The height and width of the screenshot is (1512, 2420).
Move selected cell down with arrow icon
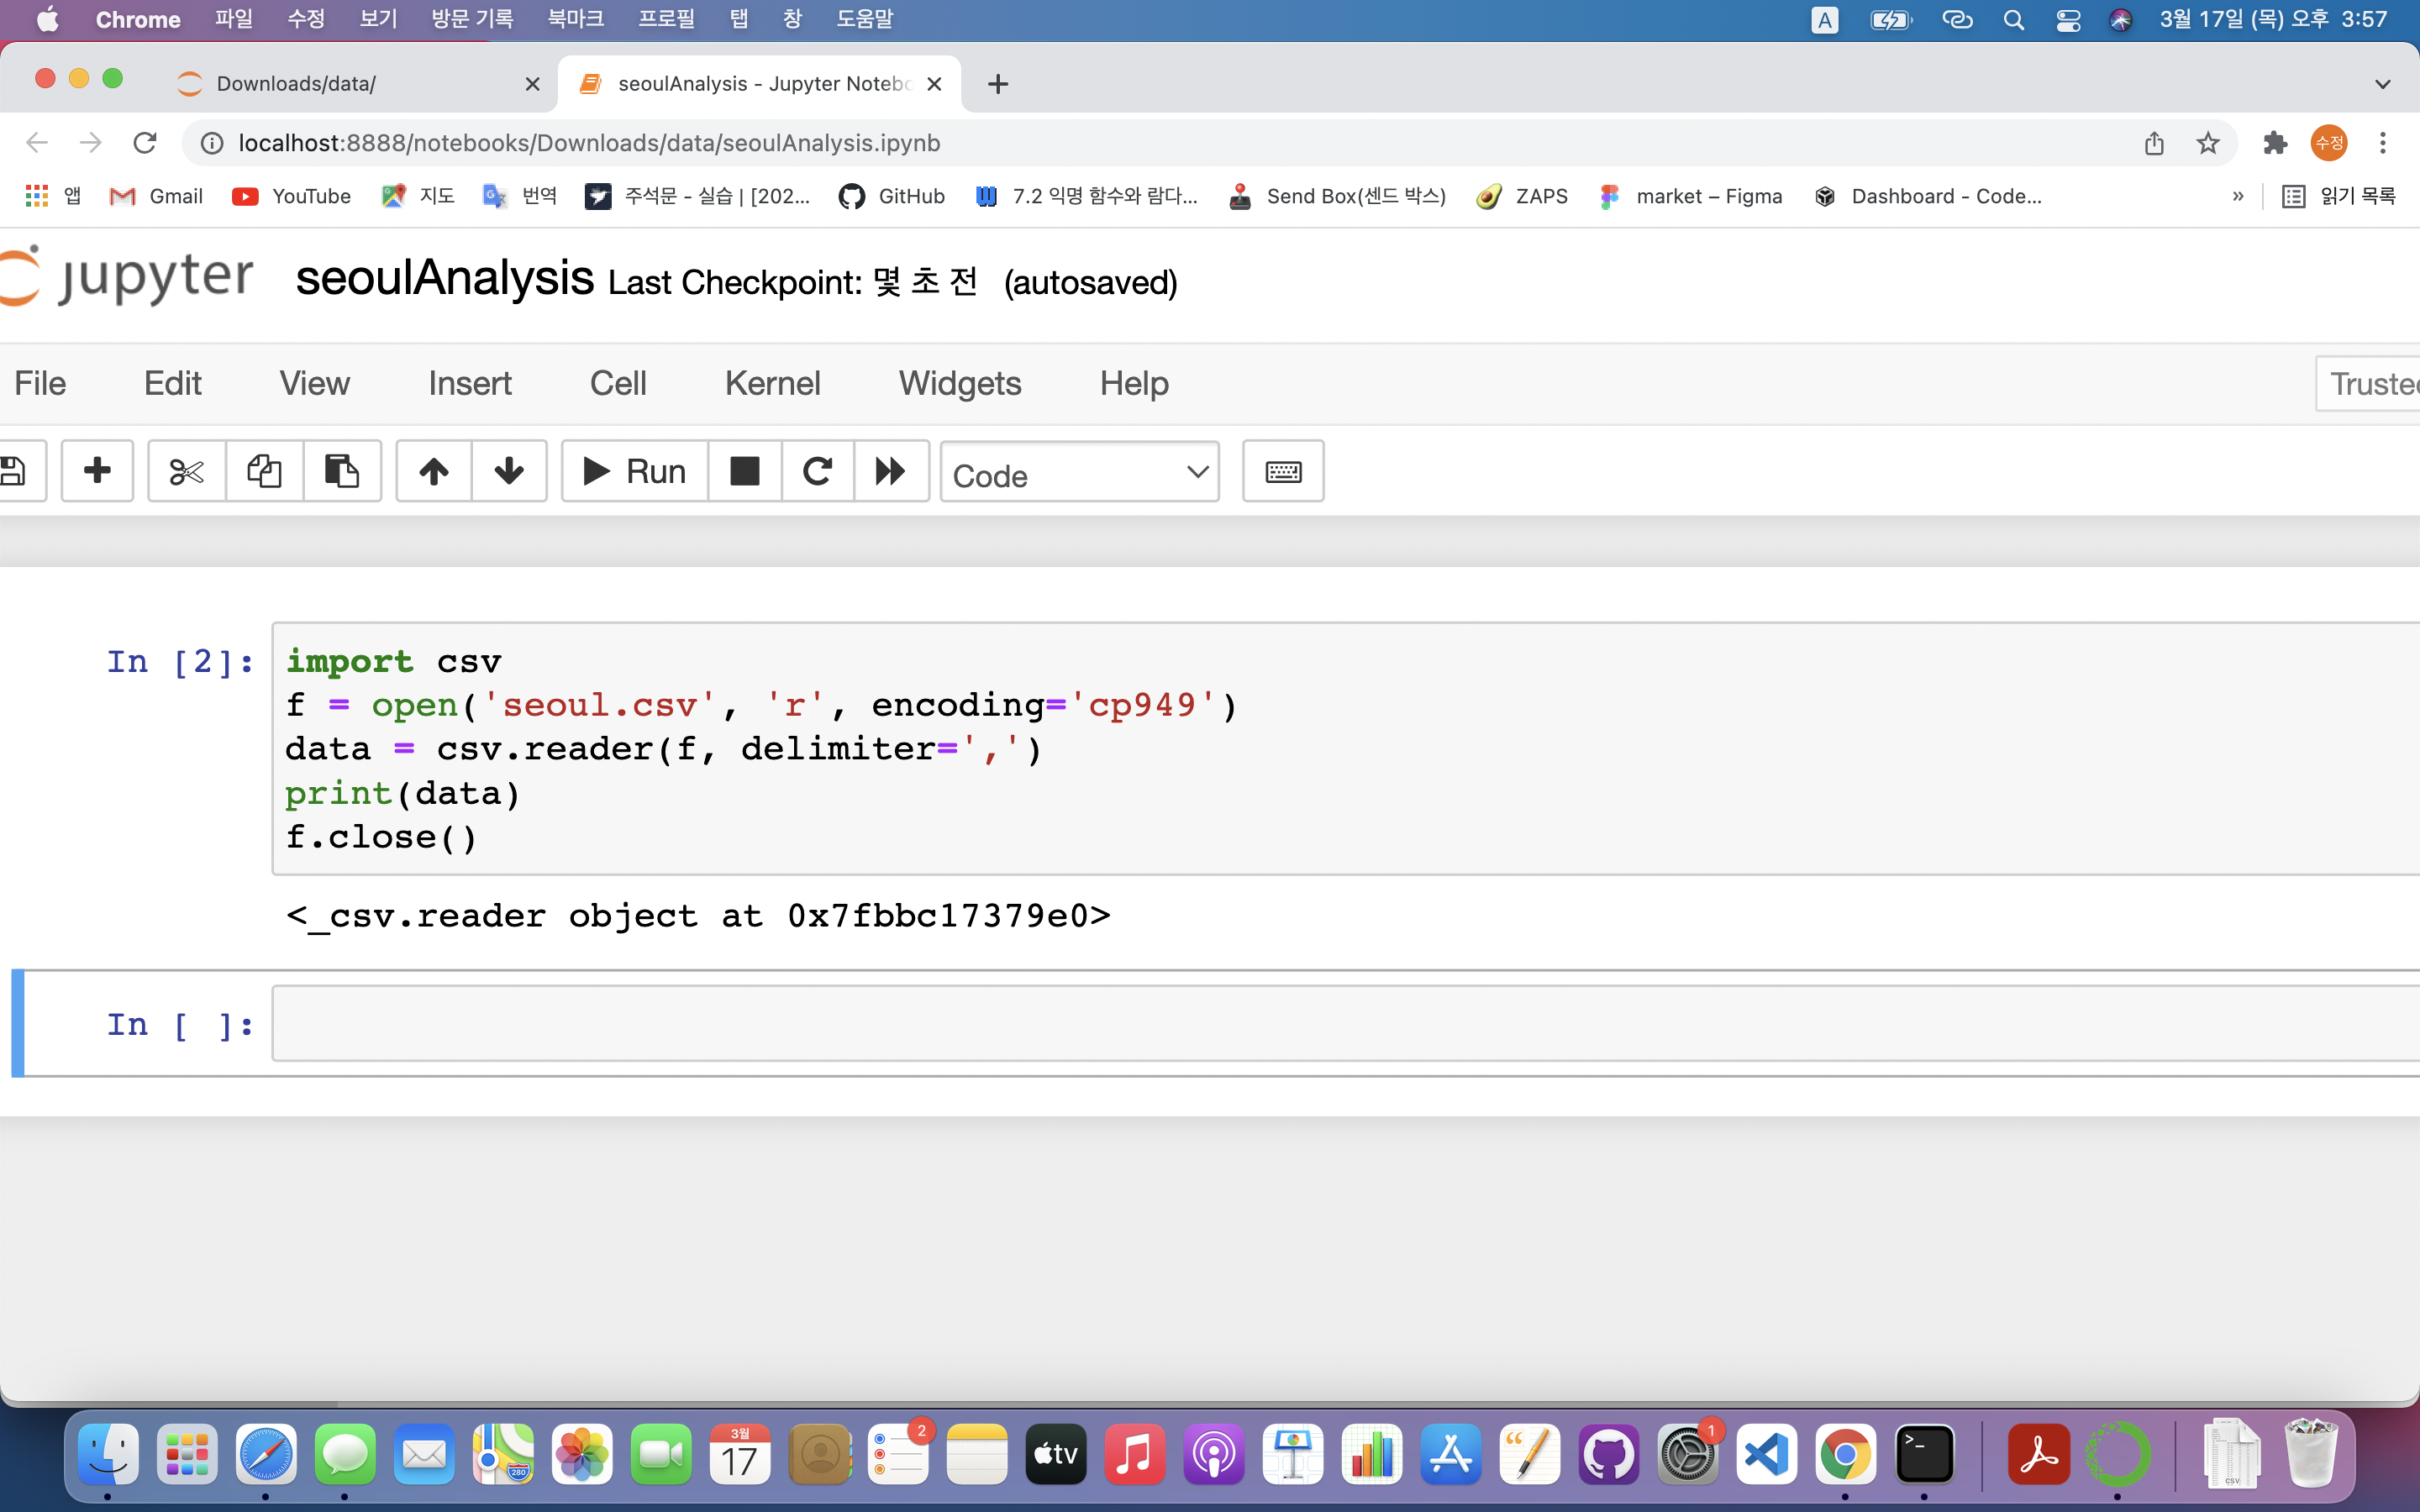click(x=509, y=471)
